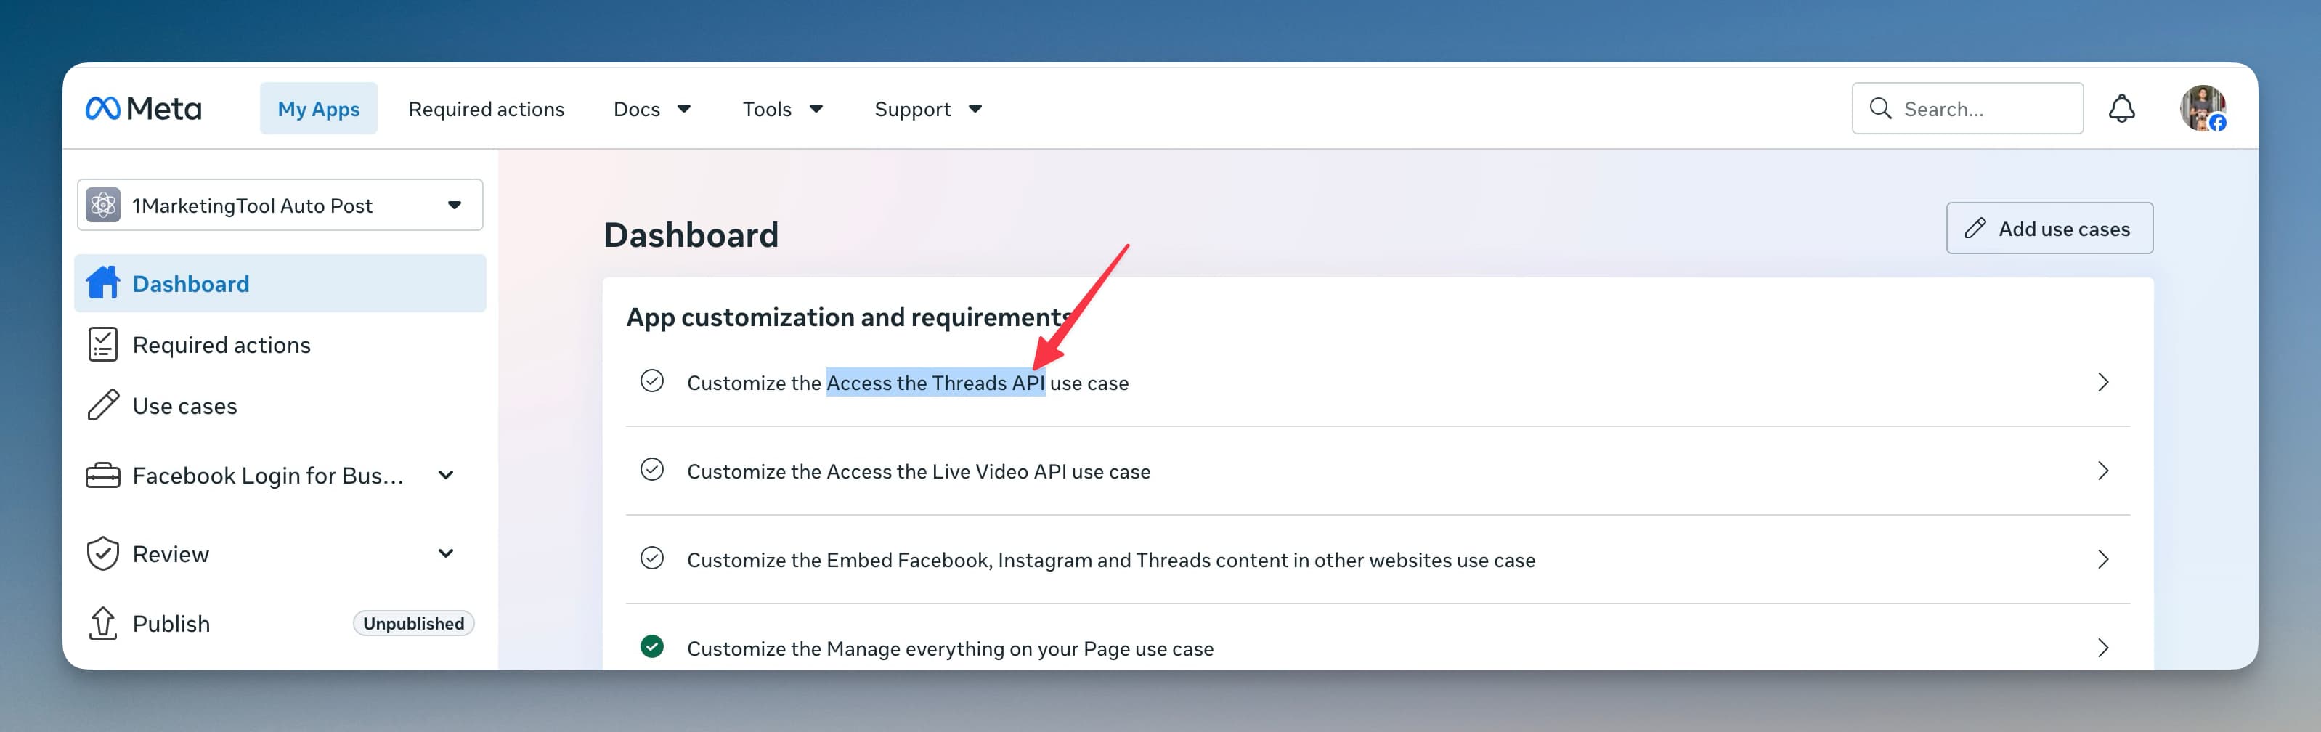Open the user profile avatar menu
This screenshot has width=2321, height=732.
click(x=2202, y=109)
